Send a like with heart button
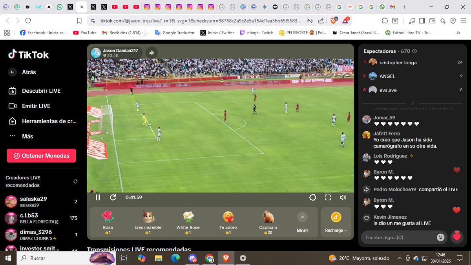 (456, 237)
